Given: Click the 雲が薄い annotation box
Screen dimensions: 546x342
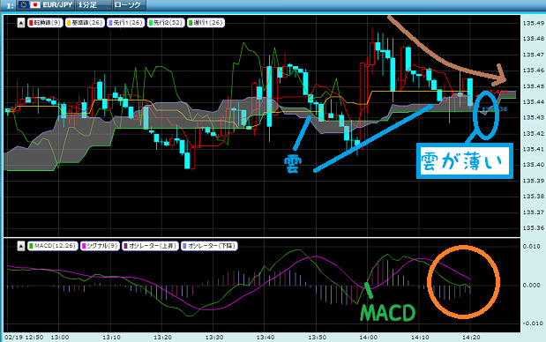Looking at the screenshot, I should (x=465, y=161).
